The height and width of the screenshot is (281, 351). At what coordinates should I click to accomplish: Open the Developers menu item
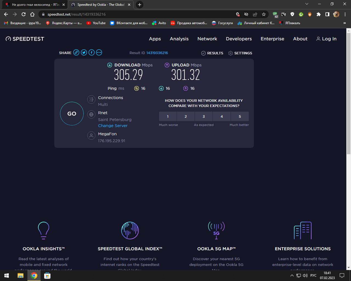(x=239, y=39)
